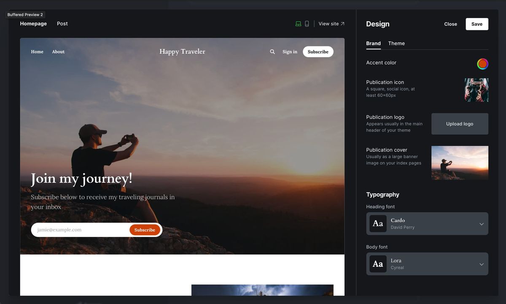Image resolution: width=506 pixels, height=304 pixels.
Task: Click the Sign in link in site header
Action: (290, 52)
